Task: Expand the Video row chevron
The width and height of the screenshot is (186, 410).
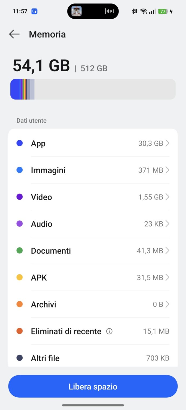Action: pyautogui.click(x=167, y=197)
